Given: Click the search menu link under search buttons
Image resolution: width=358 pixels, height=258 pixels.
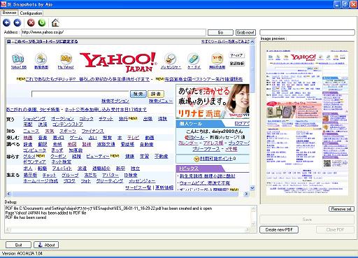Looking at the screenshot, I should point(161,101).
